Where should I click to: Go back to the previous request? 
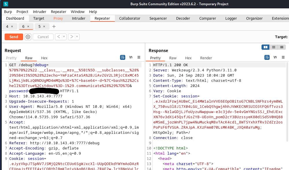point(58,37)
